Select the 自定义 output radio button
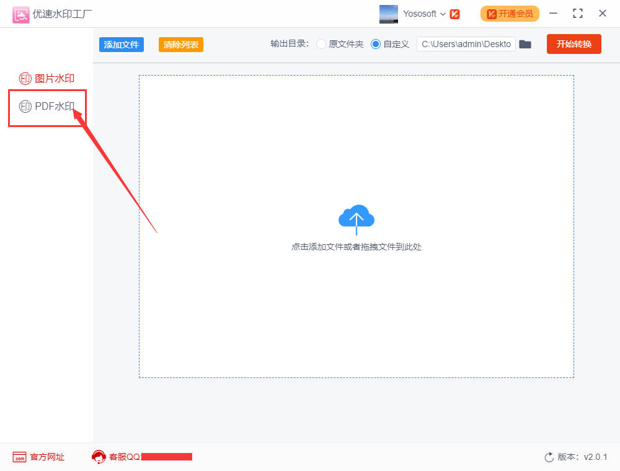The image size is (620, 471). pyautogui.click(x=375, y=44)
